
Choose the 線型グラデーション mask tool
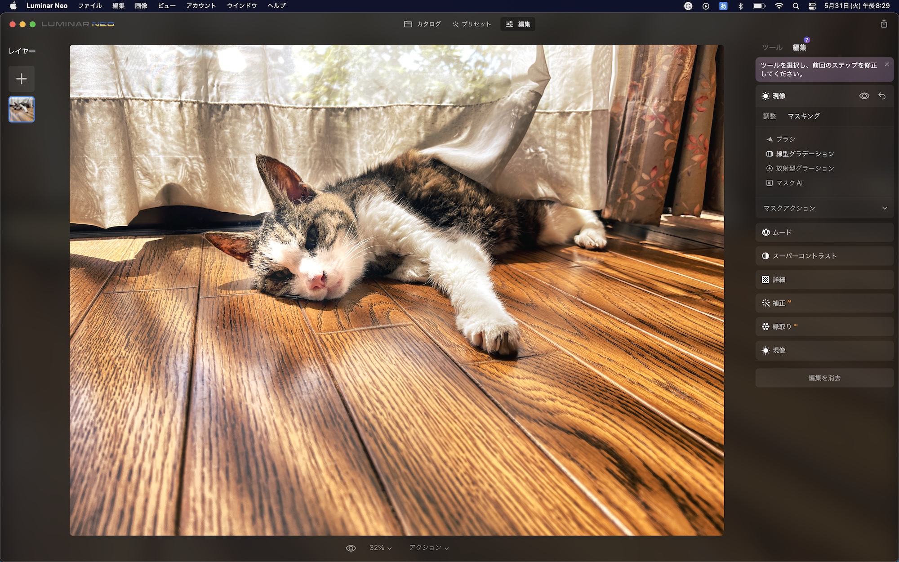pos(804,154)
